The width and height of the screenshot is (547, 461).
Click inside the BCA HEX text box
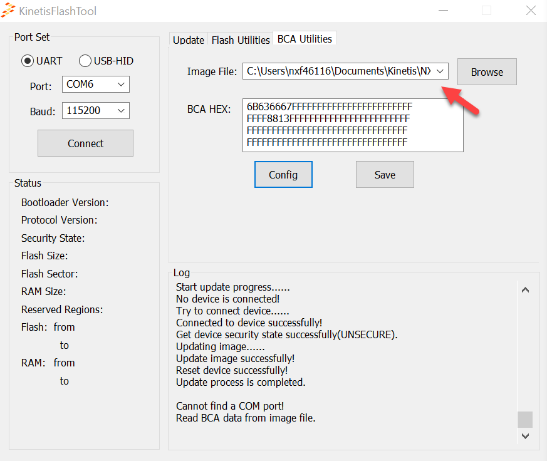tap(353, 125)
